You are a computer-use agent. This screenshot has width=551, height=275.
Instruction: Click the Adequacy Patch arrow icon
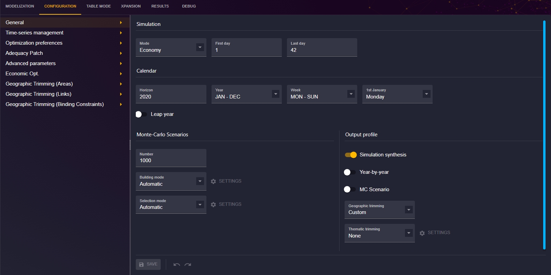121,53
